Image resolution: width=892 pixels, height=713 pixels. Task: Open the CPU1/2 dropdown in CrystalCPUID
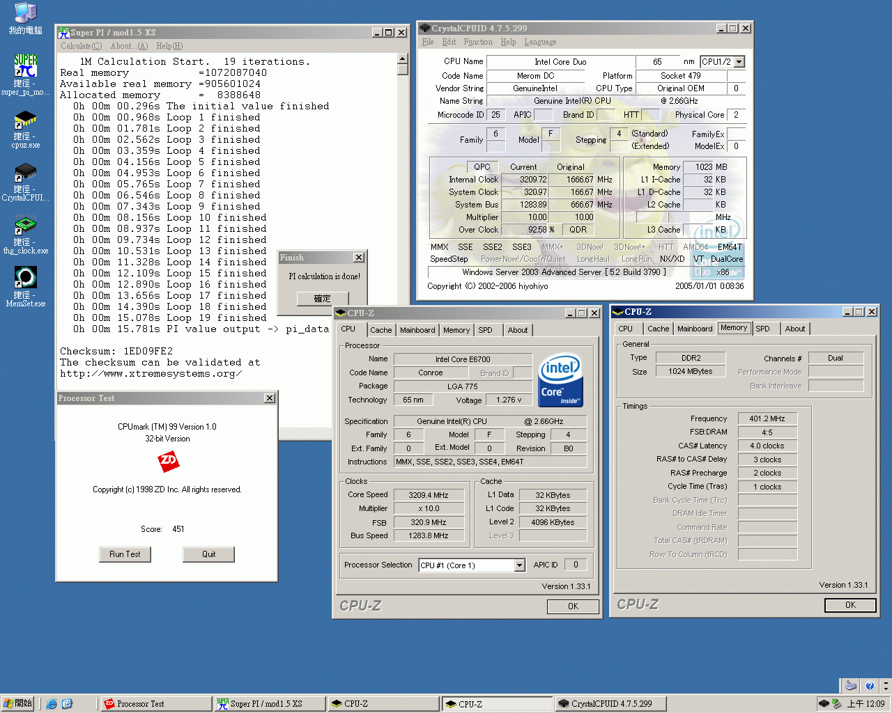739,62
